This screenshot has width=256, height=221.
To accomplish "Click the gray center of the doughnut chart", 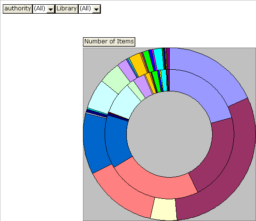I will tap(169, 134).
